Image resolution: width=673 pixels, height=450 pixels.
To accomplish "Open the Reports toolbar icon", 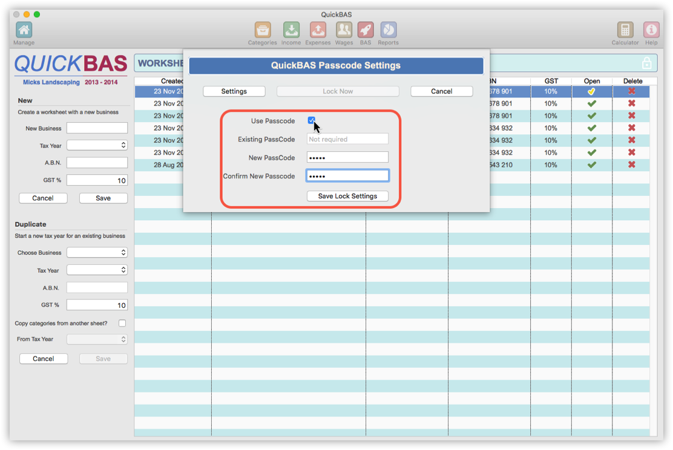I will point(388,30).
